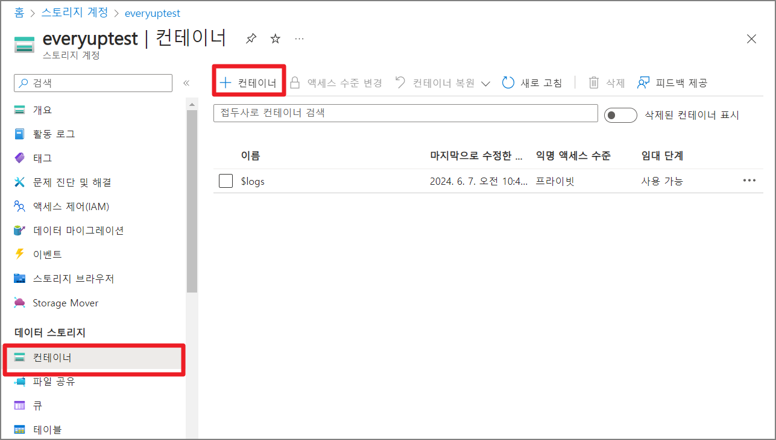Click the storage account icon beside the title
The image size is (776, 440).
tap(25, 44)
